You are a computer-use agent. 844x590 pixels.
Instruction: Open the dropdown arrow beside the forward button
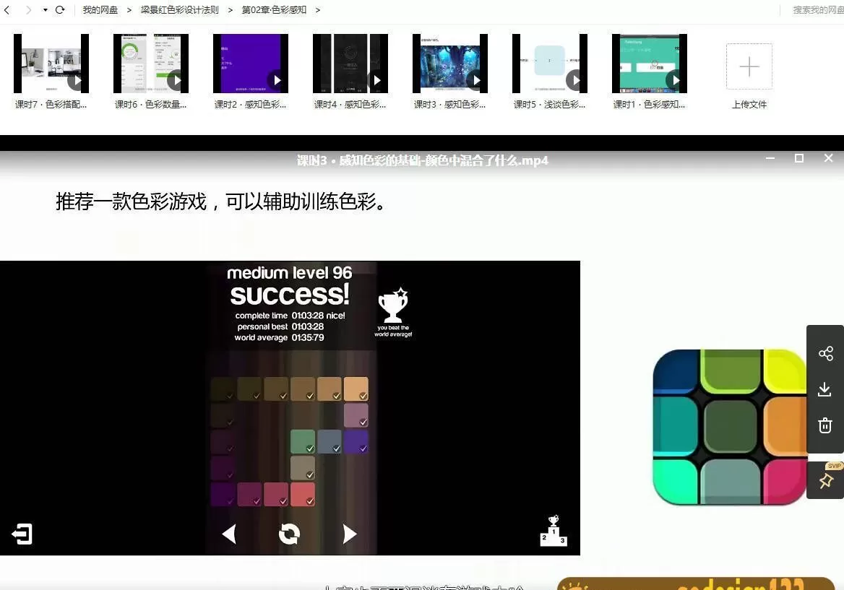click(x=43, y=10)
